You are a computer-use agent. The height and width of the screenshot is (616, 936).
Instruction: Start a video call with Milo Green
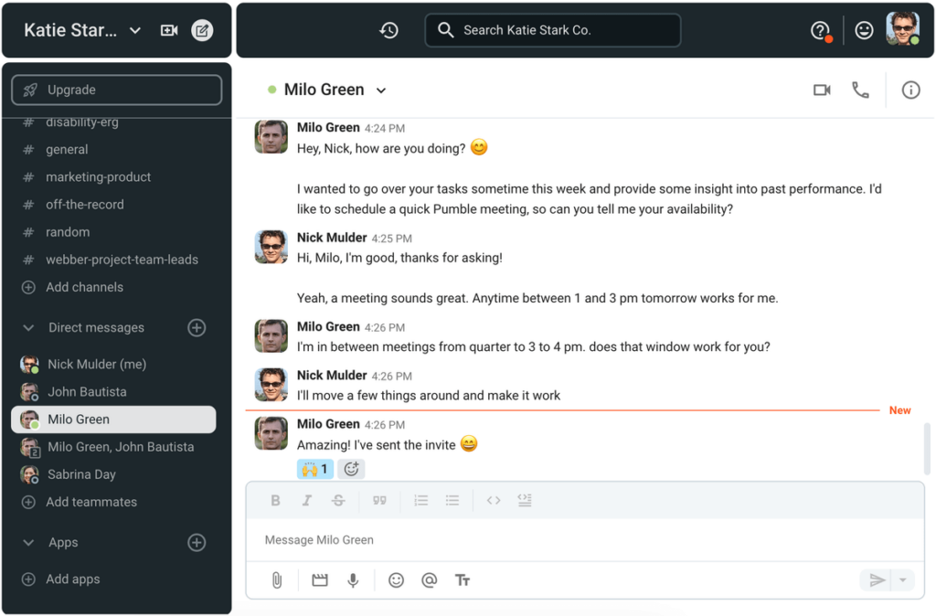point(821,90)
